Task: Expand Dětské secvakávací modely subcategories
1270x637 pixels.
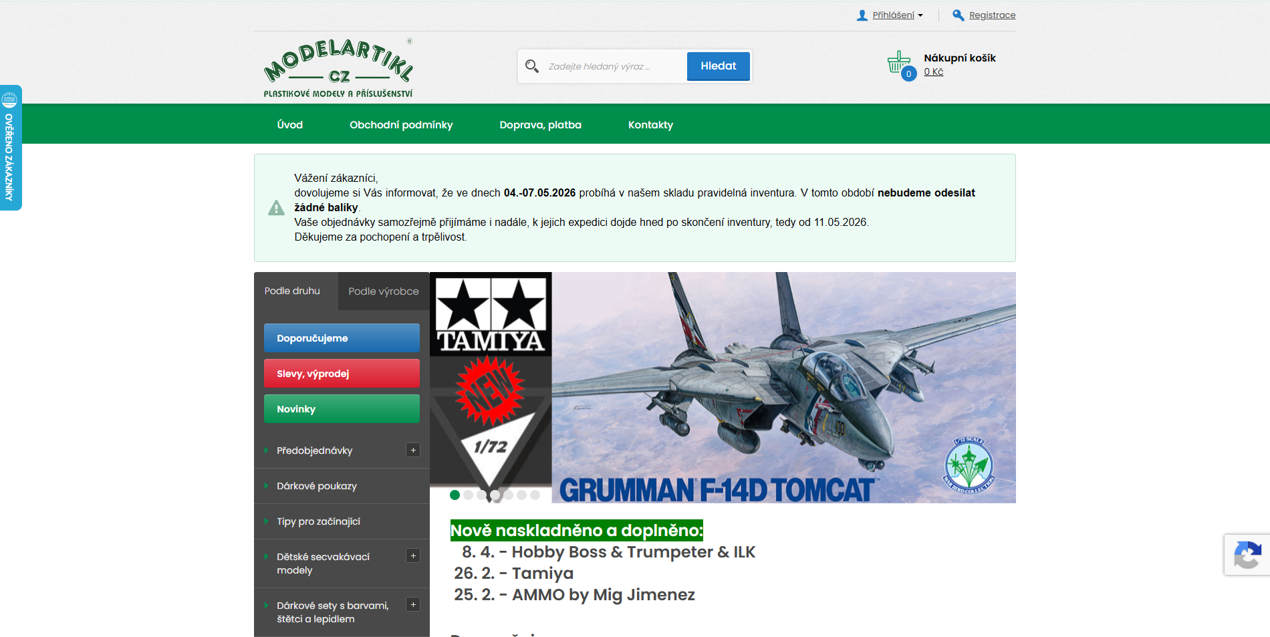Action: point(413,555)
